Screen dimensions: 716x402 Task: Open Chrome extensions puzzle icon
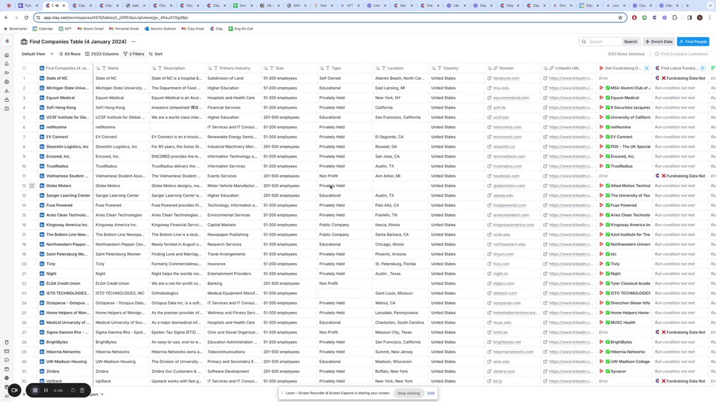pos(675,17)
